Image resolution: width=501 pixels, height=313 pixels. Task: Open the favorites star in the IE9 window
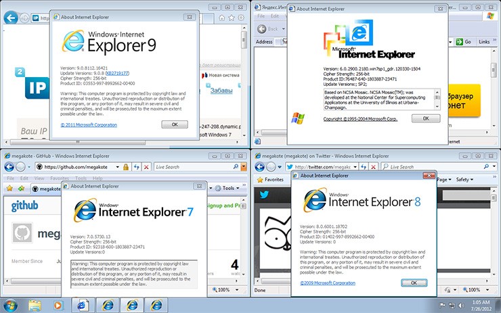click(232, 18)
